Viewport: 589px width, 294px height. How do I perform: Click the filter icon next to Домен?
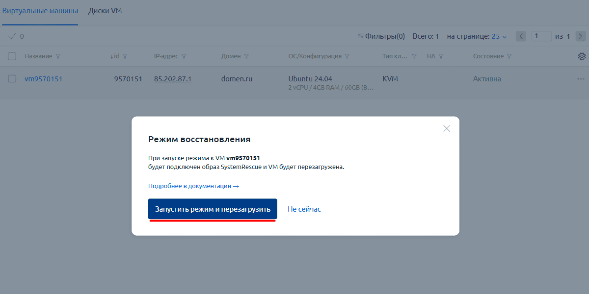click(x=246, y=56)
